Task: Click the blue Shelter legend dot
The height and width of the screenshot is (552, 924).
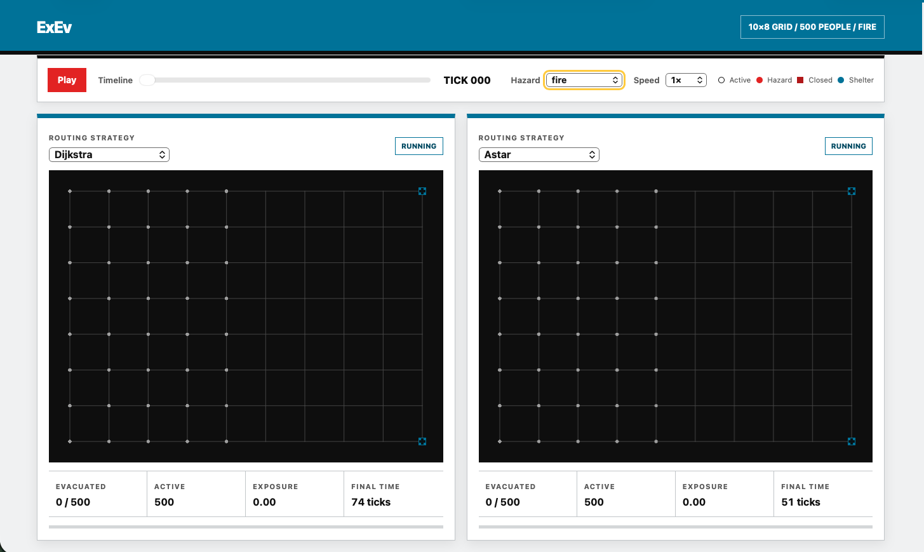Action: coord(841,80)
